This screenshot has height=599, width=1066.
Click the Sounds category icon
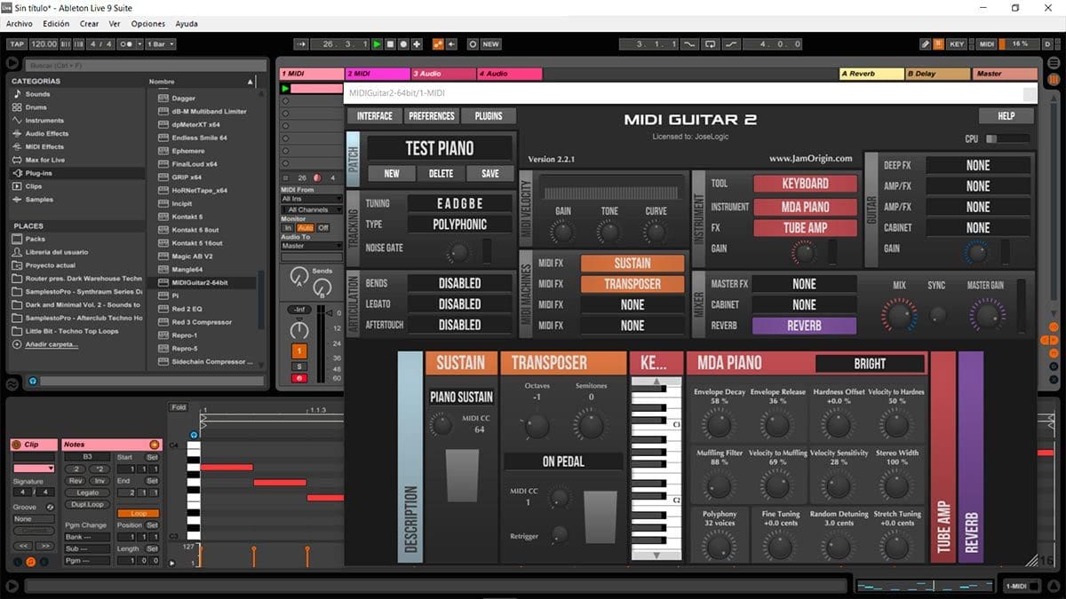coord(17,94)
